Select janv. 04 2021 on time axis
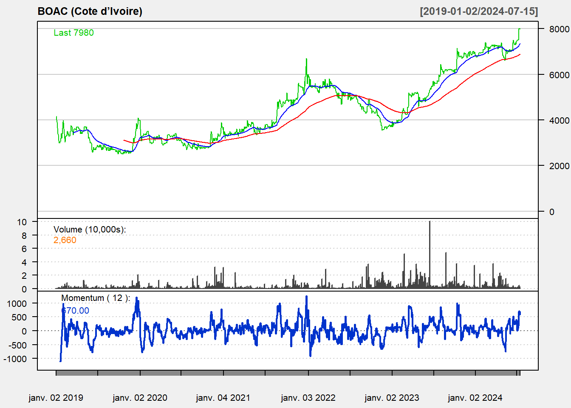Screen dimensions: 571x408 223,398
